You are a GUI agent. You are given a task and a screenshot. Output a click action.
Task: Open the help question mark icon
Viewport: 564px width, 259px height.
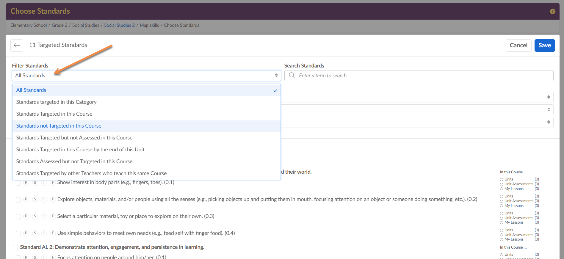coord(552,11)
